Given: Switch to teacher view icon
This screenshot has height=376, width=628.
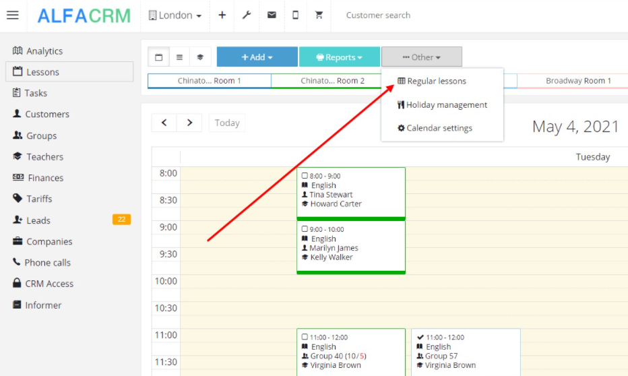Looking at the screenshot, I should click(200, 57).
